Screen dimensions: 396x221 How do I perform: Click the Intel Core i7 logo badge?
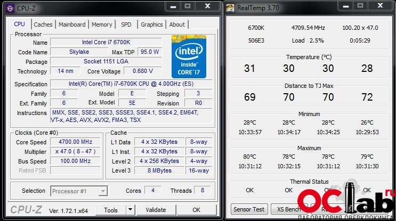(x=189, y=57)
